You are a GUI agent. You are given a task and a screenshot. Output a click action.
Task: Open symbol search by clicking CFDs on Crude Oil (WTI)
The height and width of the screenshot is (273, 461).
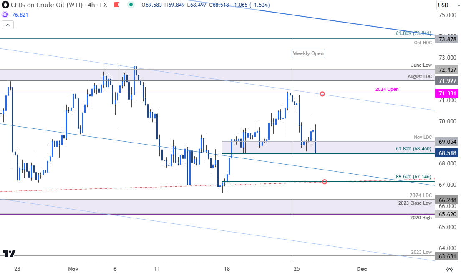tap(46, 5)
